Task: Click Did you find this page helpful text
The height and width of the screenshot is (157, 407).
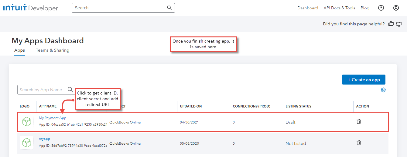Action: click(x=354, y=24)
